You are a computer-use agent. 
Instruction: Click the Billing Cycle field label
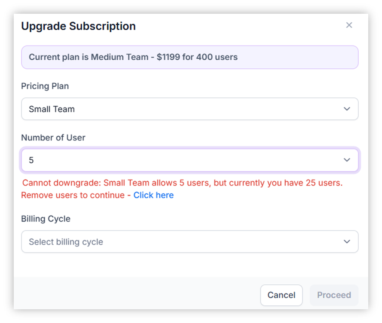pos(46,219)
